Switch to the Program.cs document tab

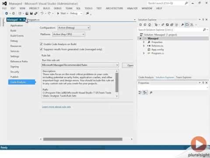[x=33, y=20]
